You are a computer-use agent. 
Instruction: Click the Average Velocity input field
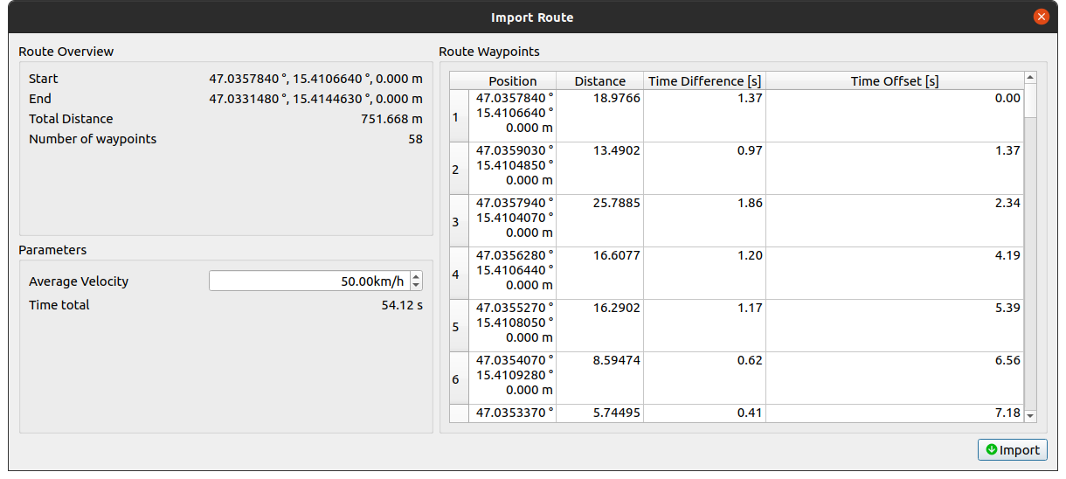pyautogui.click(x=308, y=281)
